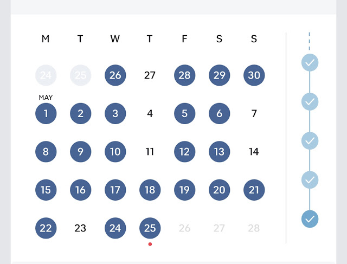Click the second week's checkmark circle
The image size is (347, 264).
click(310, 102)
